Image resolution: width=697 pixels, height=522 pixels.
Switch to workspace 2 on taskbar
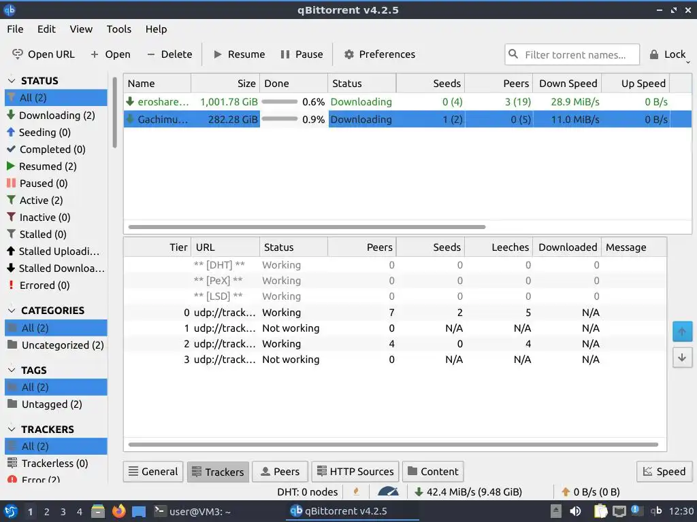[x=47, y=512]
